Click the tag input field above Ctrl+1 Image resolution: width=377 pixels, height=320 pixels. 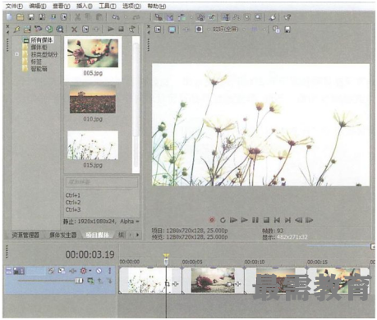point(102,182)
